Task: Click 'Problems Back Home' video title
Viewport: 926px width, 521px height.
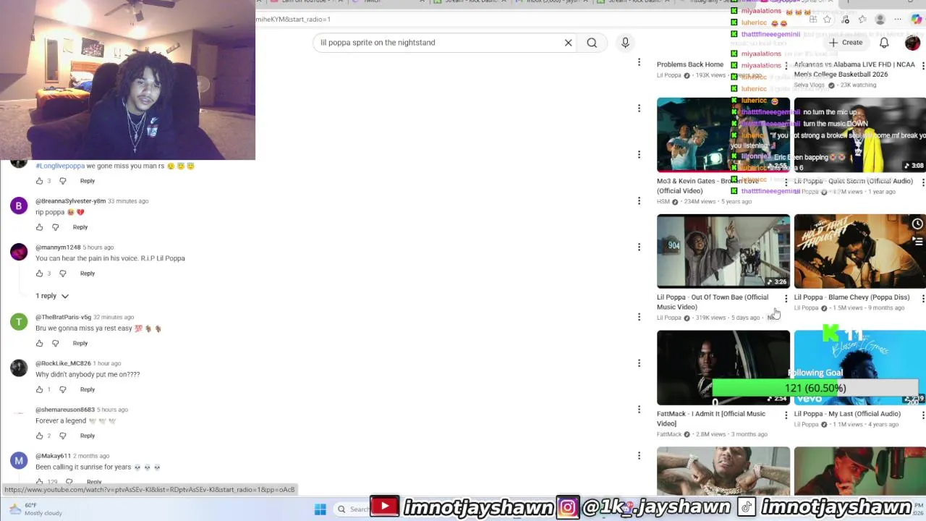Action: 690,64
